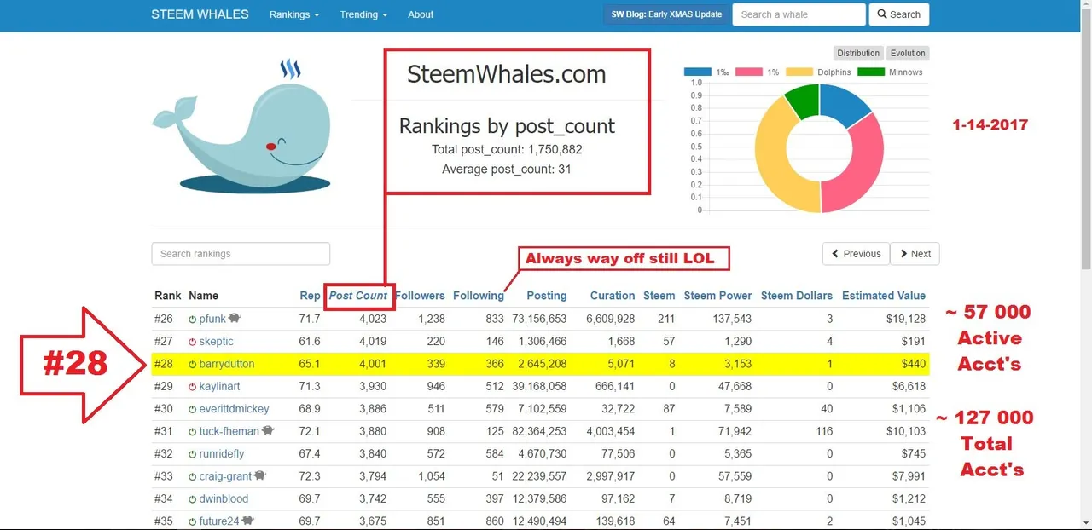Open the About page
Image resolution: width=1092 pixels, height=530 pixels.
(x=421, y=14)
